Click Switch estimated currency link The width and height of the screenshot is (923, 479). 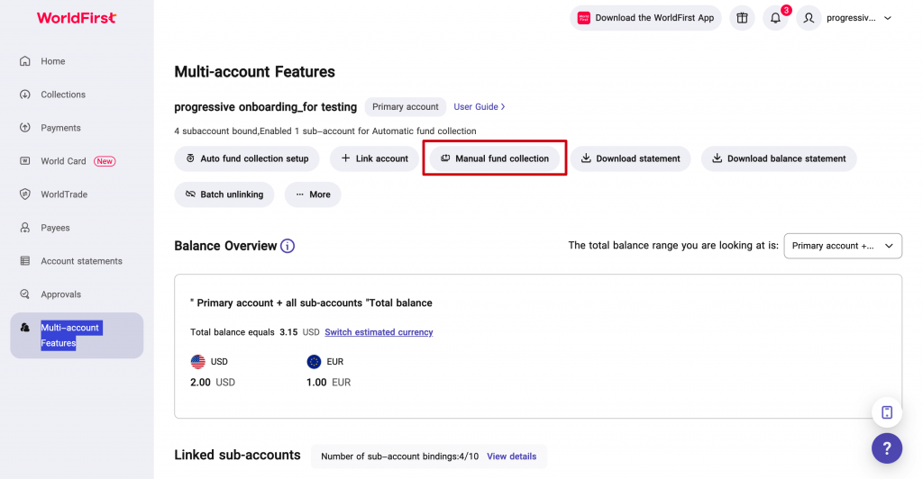click(379, 332)
